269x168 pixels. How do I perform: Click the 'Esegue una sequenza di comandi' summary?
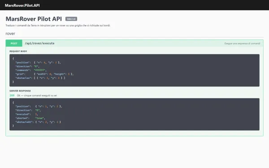pos(242,43)
